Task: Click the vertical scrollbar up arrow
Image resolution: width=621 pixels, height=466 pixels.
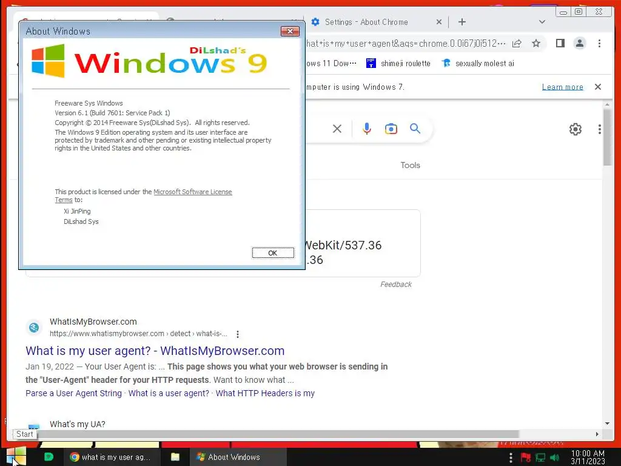Action: (x=607, y=104)
